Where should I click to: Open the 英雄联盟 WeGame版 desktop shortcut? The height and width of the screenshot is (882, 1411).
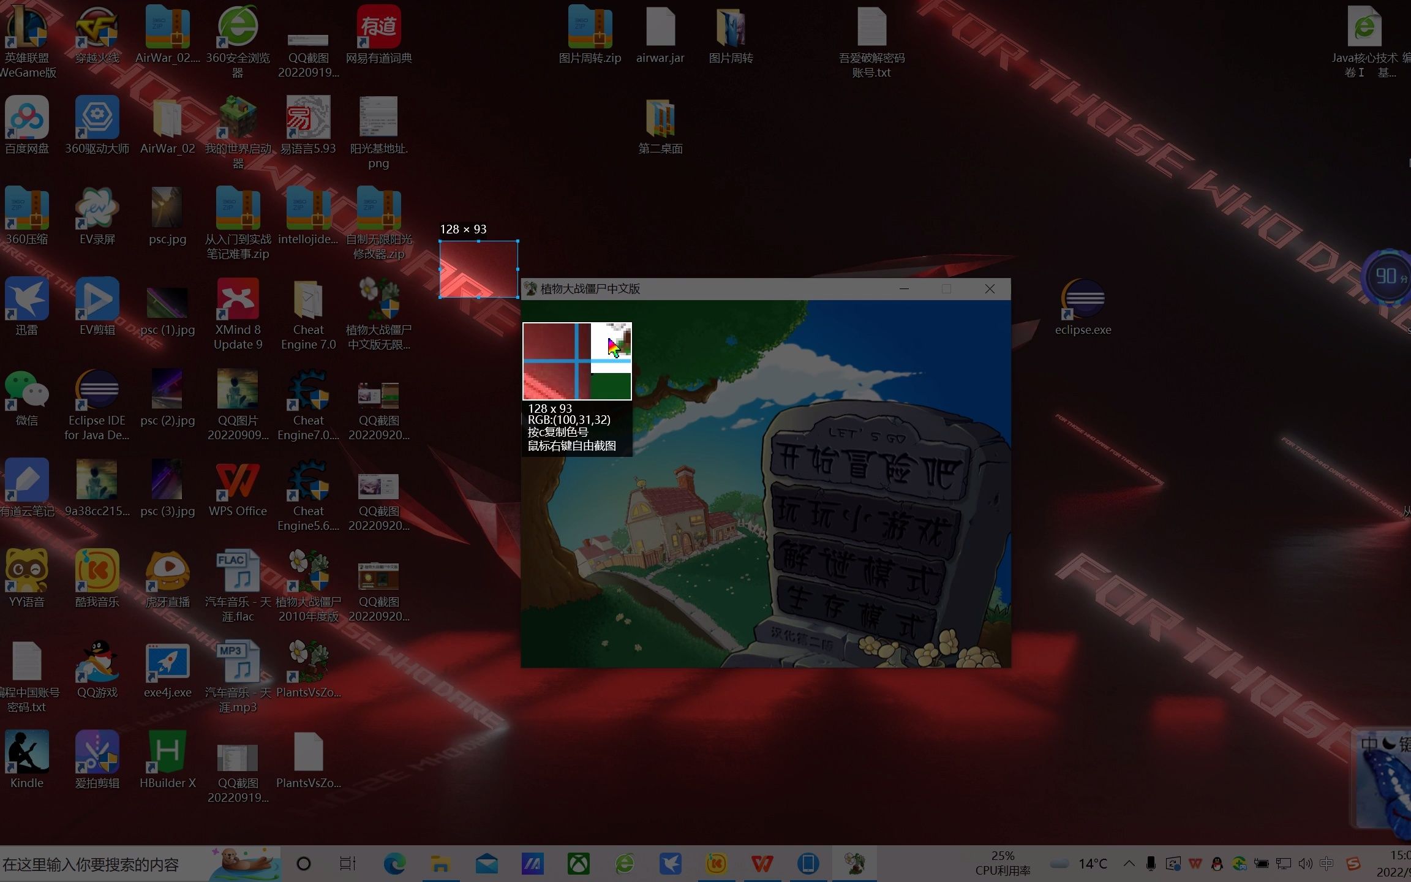27,40
